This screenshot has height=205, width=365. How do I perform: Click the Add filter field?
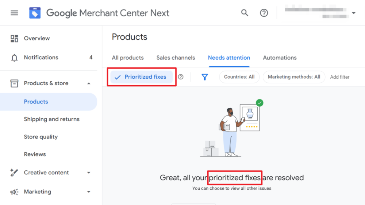[339, 77]
